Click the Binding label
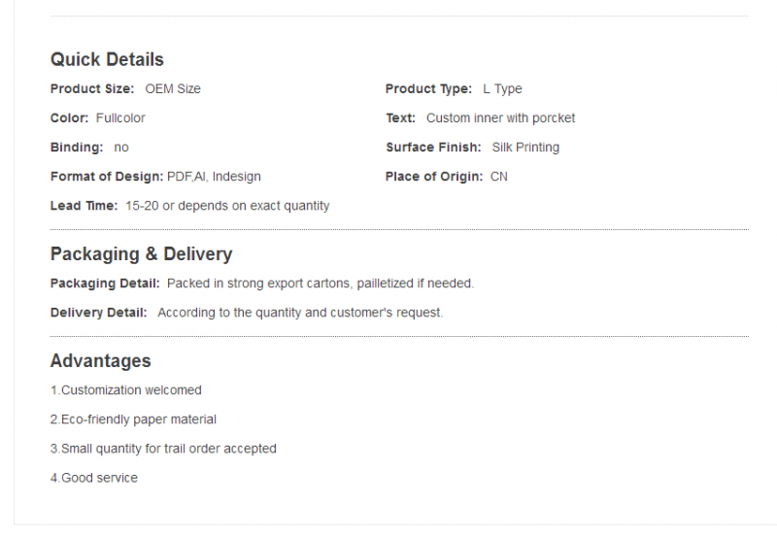 [77, 148]
